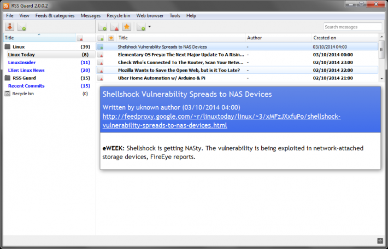Viewport: 388px width, 249px height.
Task: Select the Linux category row
Action: (x=50, y=47)
